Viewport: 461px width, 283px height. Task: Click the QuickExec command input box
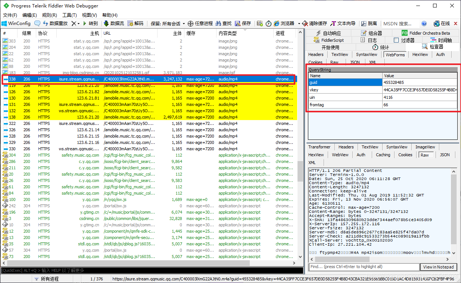tap(152, 270)
